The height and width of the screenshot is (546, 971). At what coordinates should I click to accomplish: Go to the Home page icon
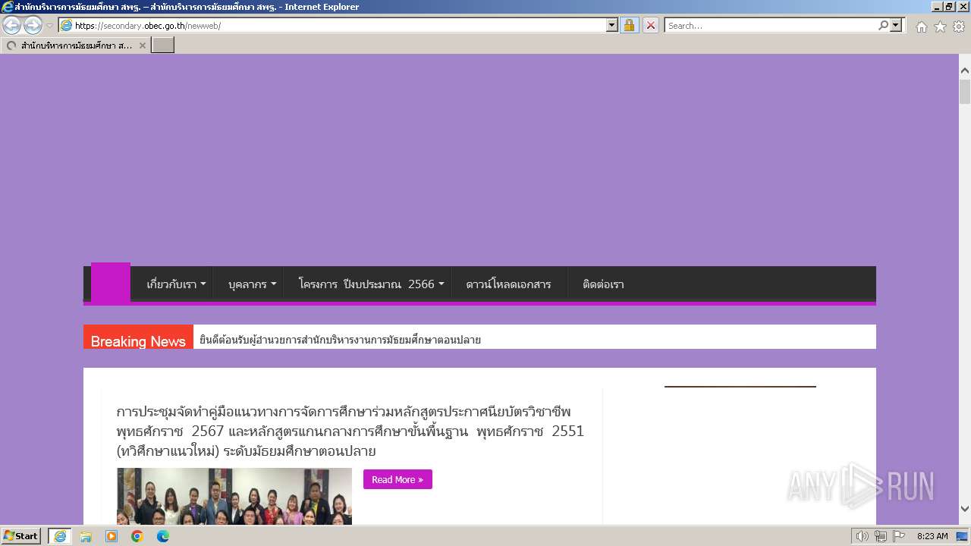[x=921, y=27]
